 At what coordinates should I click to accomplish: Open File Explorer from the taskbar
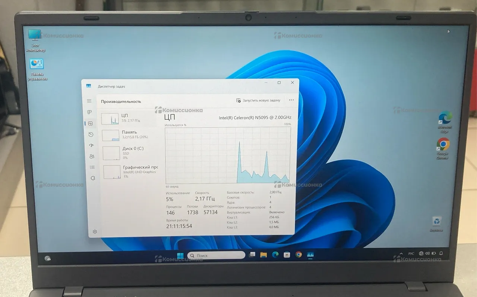point(263,255)
